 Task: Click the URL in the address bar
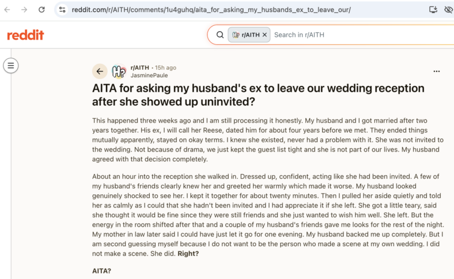click(211, 10)
